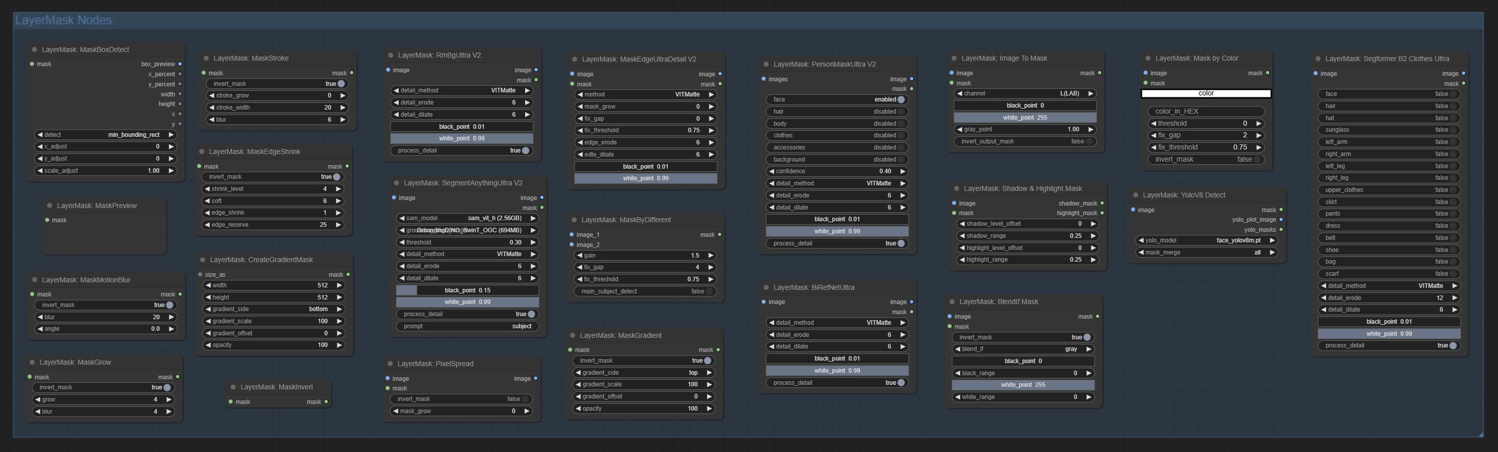Click the color_in_HEX input field
This screenshot has width=1498, height=452.
click(x=1206, y=112)
